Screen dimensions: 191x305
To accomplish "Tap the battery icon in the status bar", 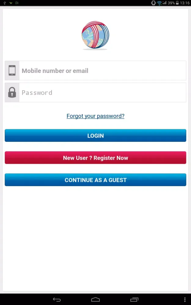I will tap(177, 3).
